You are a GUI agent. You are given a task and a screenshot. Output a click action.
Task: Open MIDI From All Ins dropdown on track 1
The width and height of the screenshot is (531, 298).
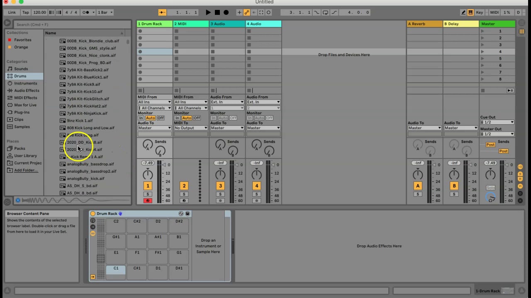click(x=154, y=102)
